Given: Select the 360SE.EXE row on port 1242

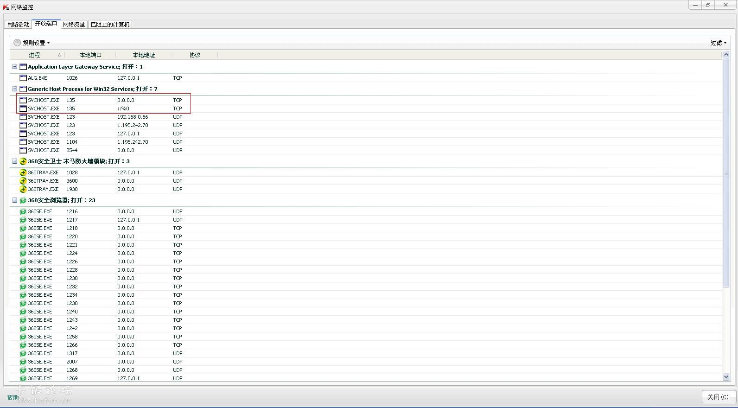Looking at the screenshot, I should pyautogui.click(x=366, y=328).
